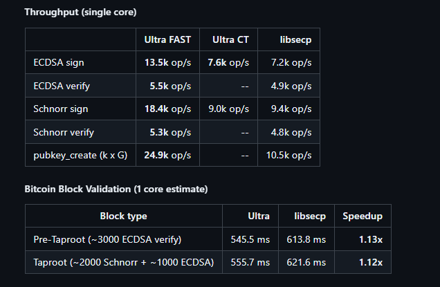Click the "pubkey_create (k x G)" row label
Viewport: 440px width, 287px height.
[x=80, y=155]
